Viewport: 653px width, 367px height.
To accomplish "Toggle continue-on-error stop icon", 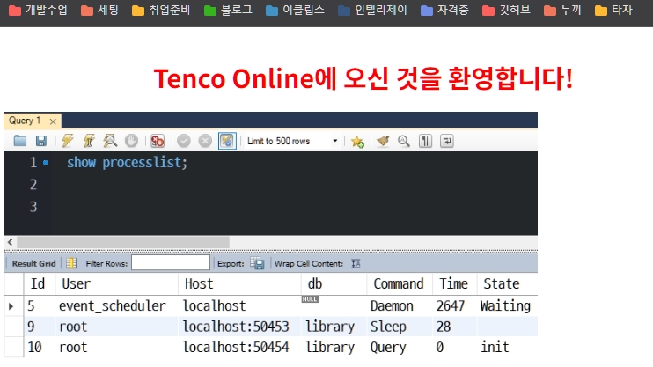I will tap(158, 141).
